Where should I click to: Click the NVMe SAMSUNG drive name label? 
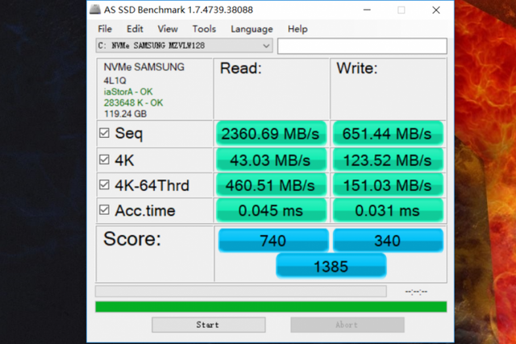coord(144,67)
